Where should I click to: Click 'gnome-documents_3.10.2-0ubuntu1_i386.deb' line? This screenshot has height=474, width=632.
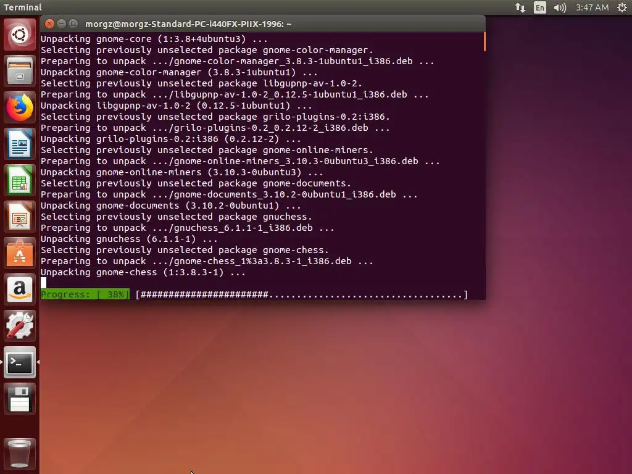pos(229,194)
